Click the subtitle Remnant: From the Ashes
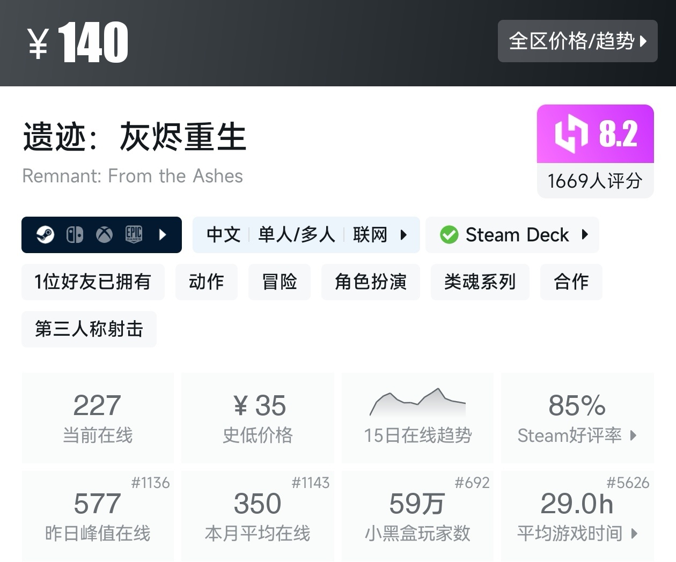Screen dimensions: 676x562 (133, 176)
